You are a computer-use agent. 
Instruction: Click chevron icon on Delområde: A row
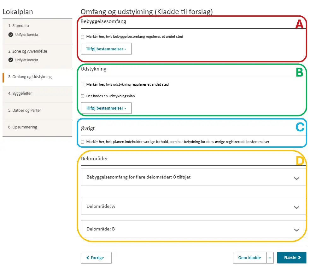tap(296, 207)
